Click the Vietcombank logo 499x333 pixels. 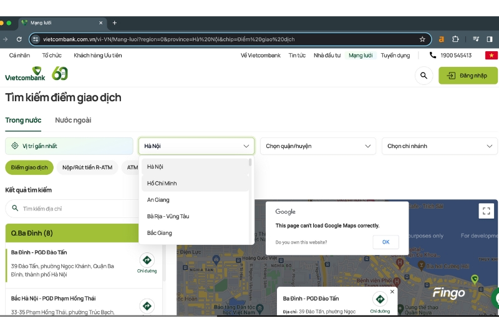[x=25, y=74]
